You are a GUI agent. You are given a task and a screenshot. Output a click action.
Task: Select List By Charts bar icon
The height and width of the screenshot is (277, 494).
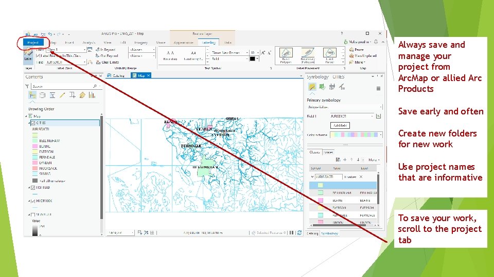point(92,95)
